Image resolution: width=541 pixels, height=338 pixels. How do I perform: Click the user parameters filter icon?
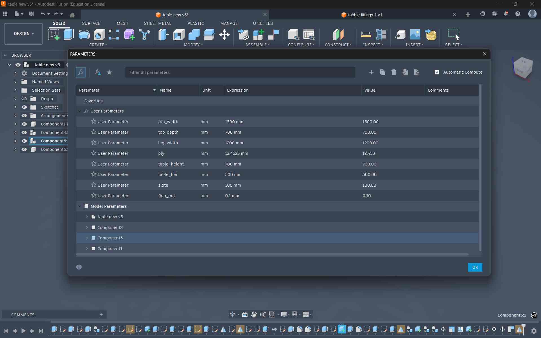click(98, 72)
